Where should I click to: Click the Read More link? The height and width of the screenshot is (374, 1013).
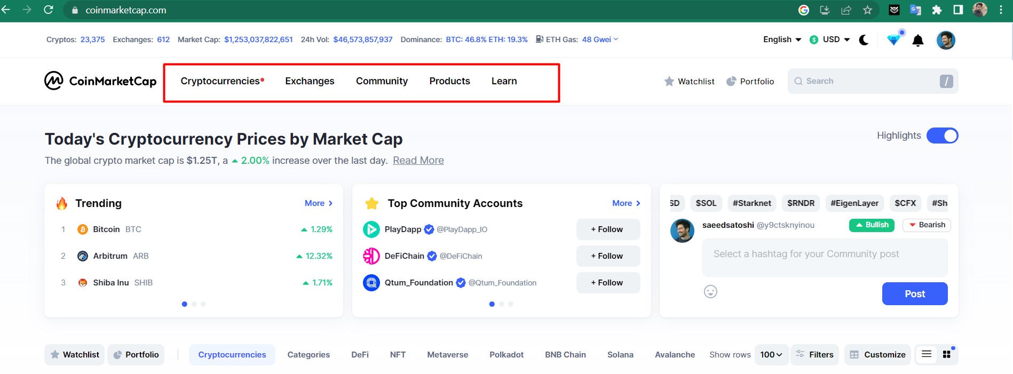[x=418, y=161]
